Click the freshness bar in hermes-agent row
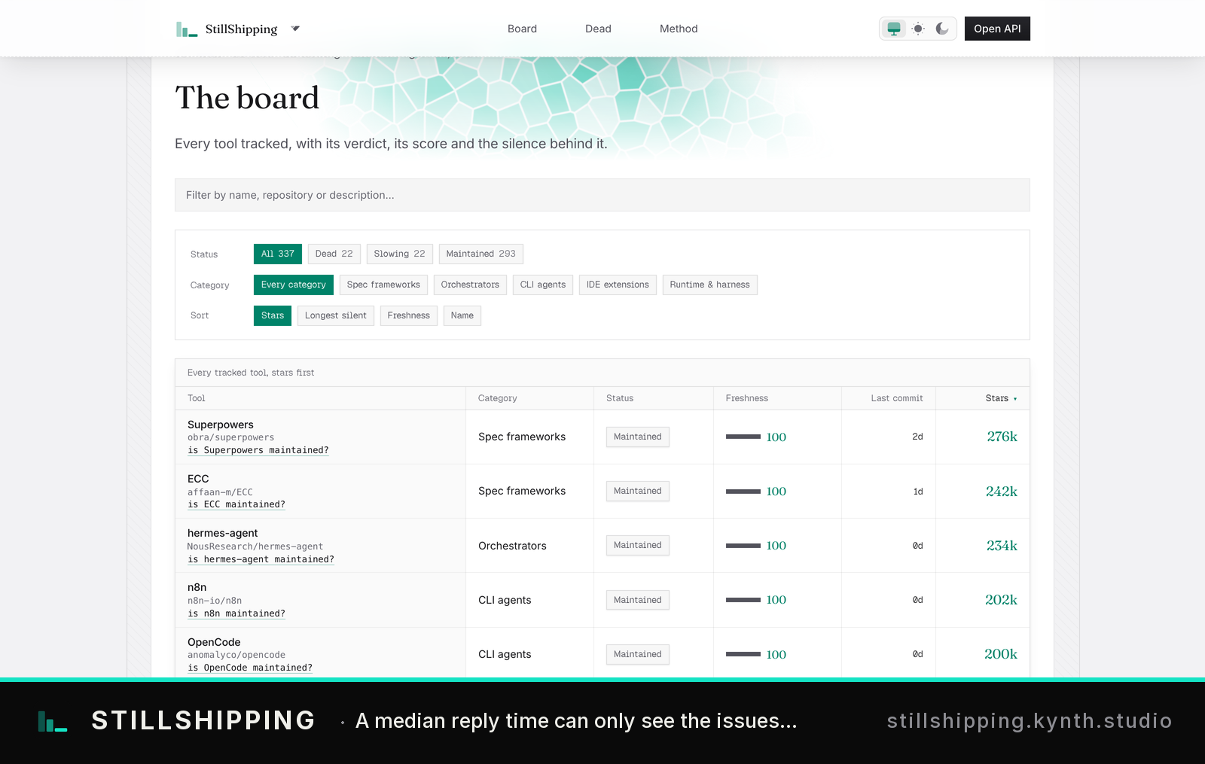This screenshot has width=1205, height=764. pos(743,546)
